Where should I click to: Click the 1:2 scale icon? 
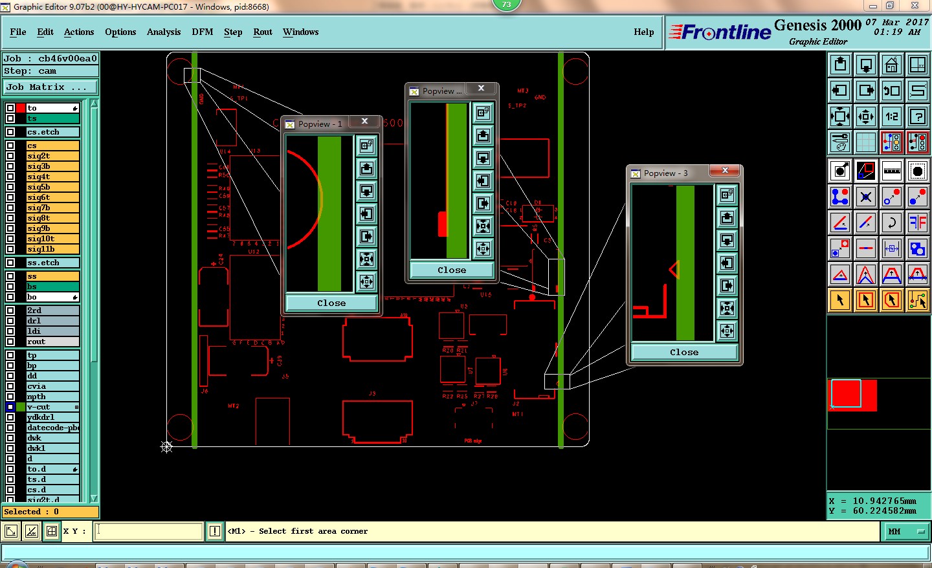coord(892,116)
